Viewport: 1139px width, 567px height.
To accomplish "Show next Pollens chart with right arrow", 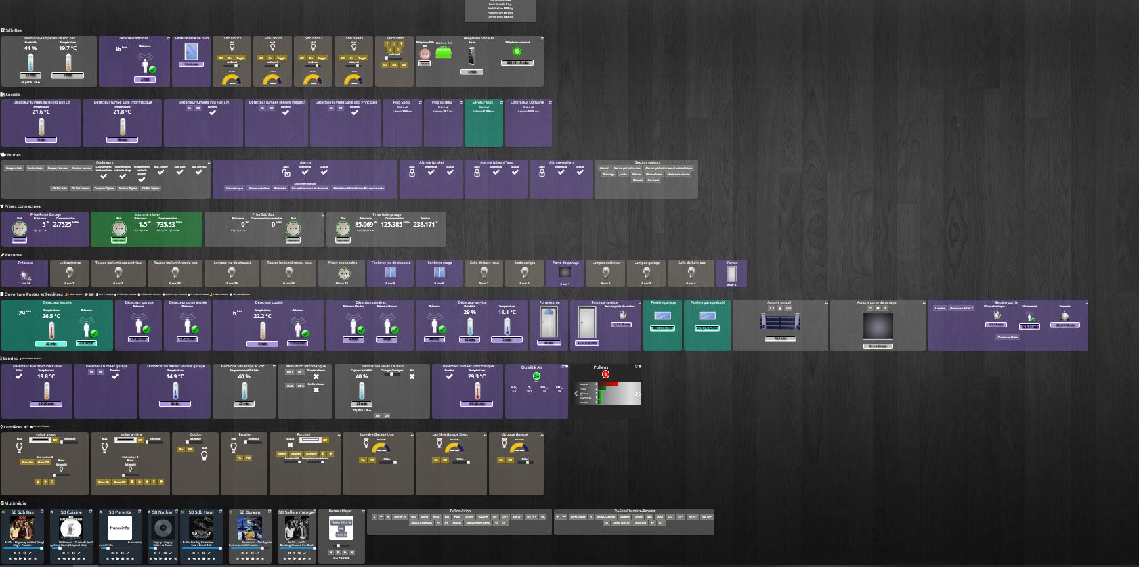I will pyautogui.click(x=637, y=394).
